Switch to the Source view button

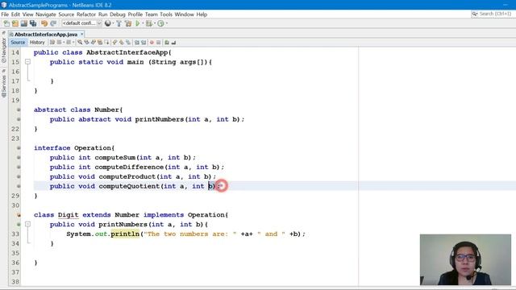pos(18,43)
